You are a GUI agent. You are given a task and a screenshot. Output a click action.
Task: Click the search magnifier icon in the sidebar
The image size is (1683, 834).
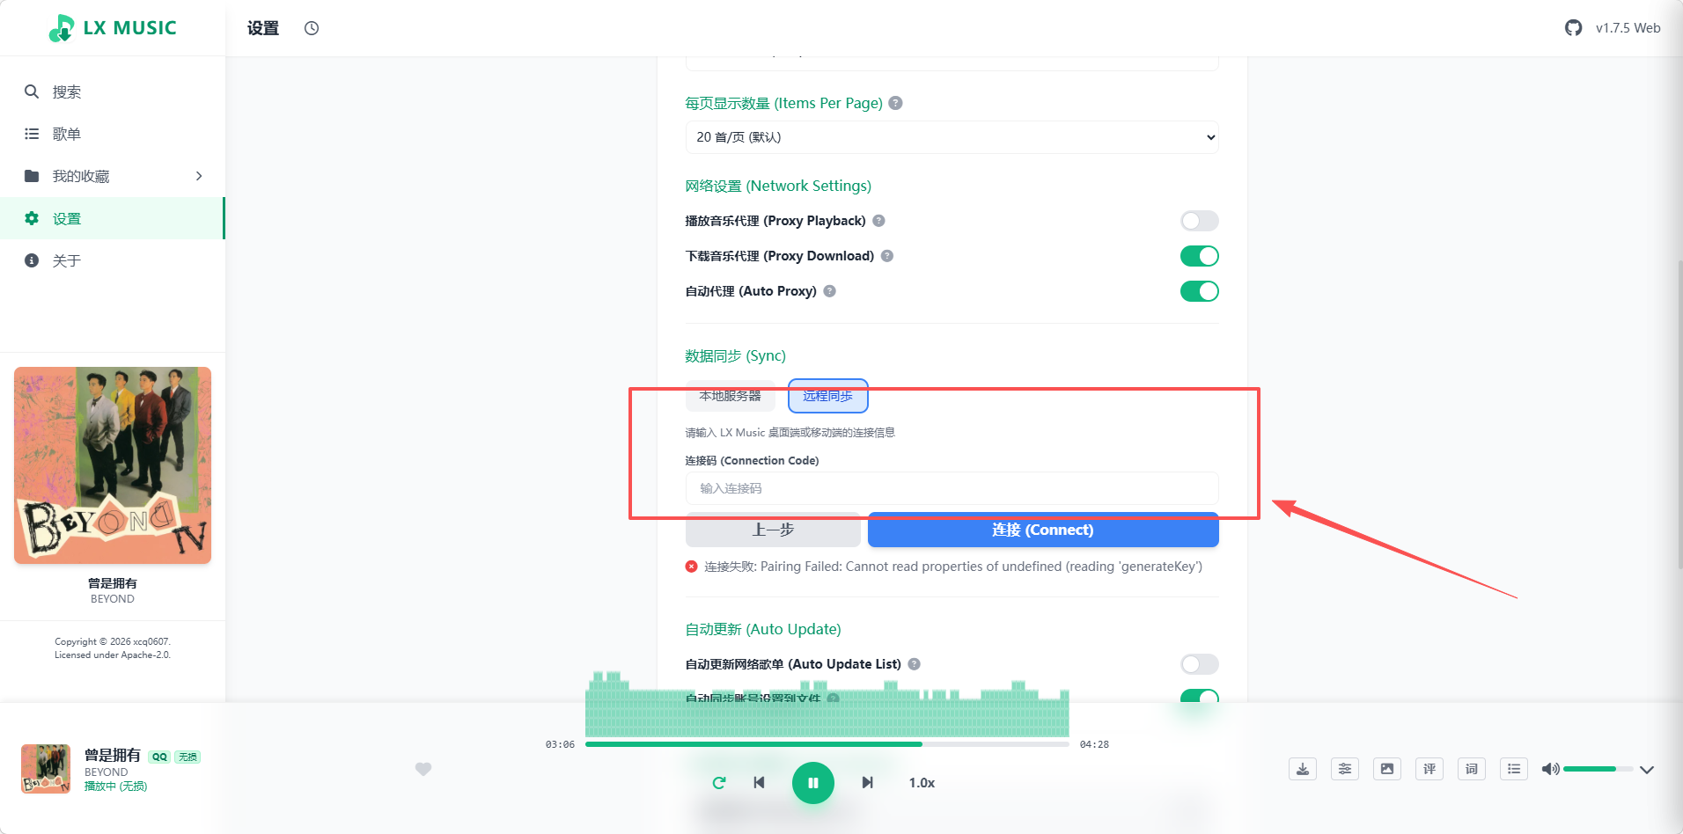(32, 91)
